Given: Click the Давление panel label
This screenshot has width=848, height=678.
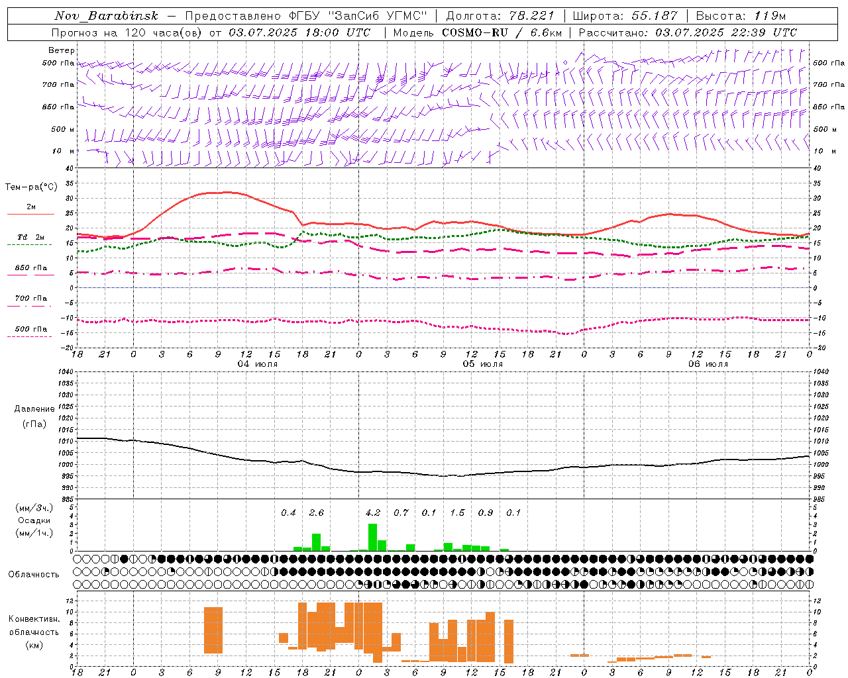Looking at the screenshot, I should coord(34,409).
